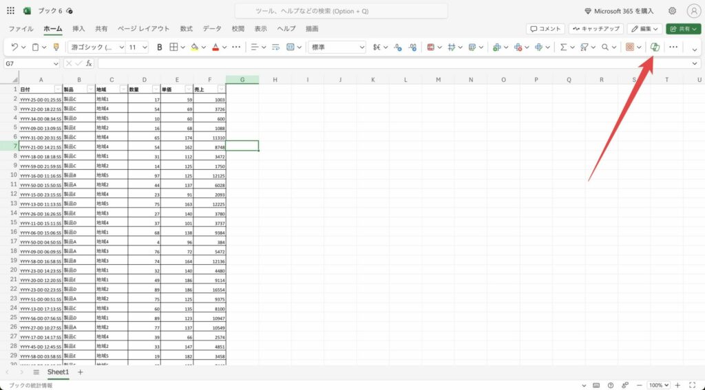Click the Paste clipboard icon
Viewport: 705px width, 390px height.
coord(35,47)
